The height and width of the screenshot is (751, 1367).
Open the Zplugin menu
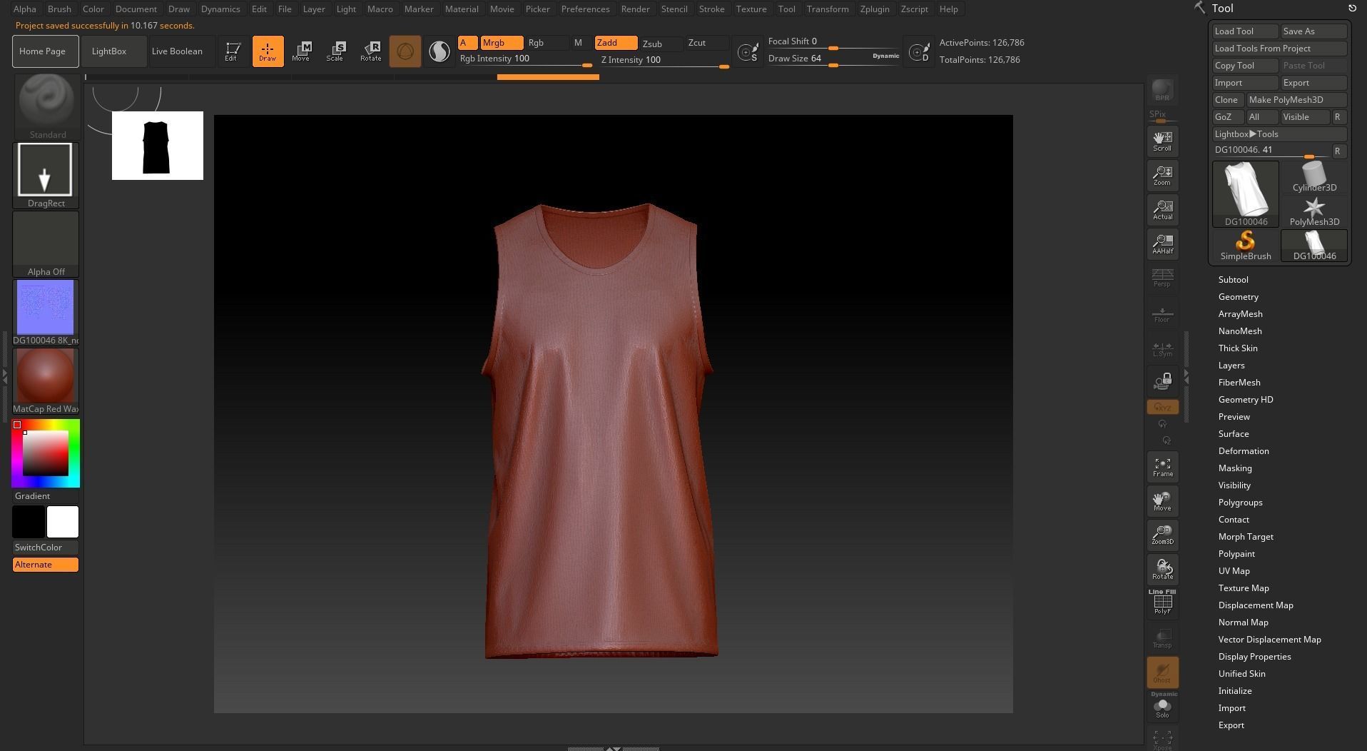point(874,9)
